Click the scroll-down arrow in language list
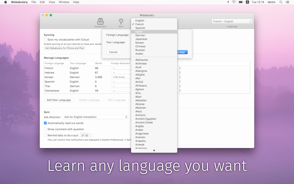Viewport: 294px width, 184px height. click(x=154, y=150)
